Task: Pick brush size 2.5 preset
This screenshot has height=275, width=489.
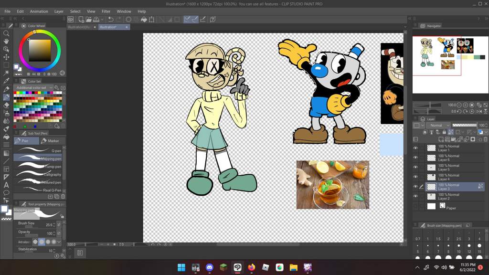Action: pos(458,236)
